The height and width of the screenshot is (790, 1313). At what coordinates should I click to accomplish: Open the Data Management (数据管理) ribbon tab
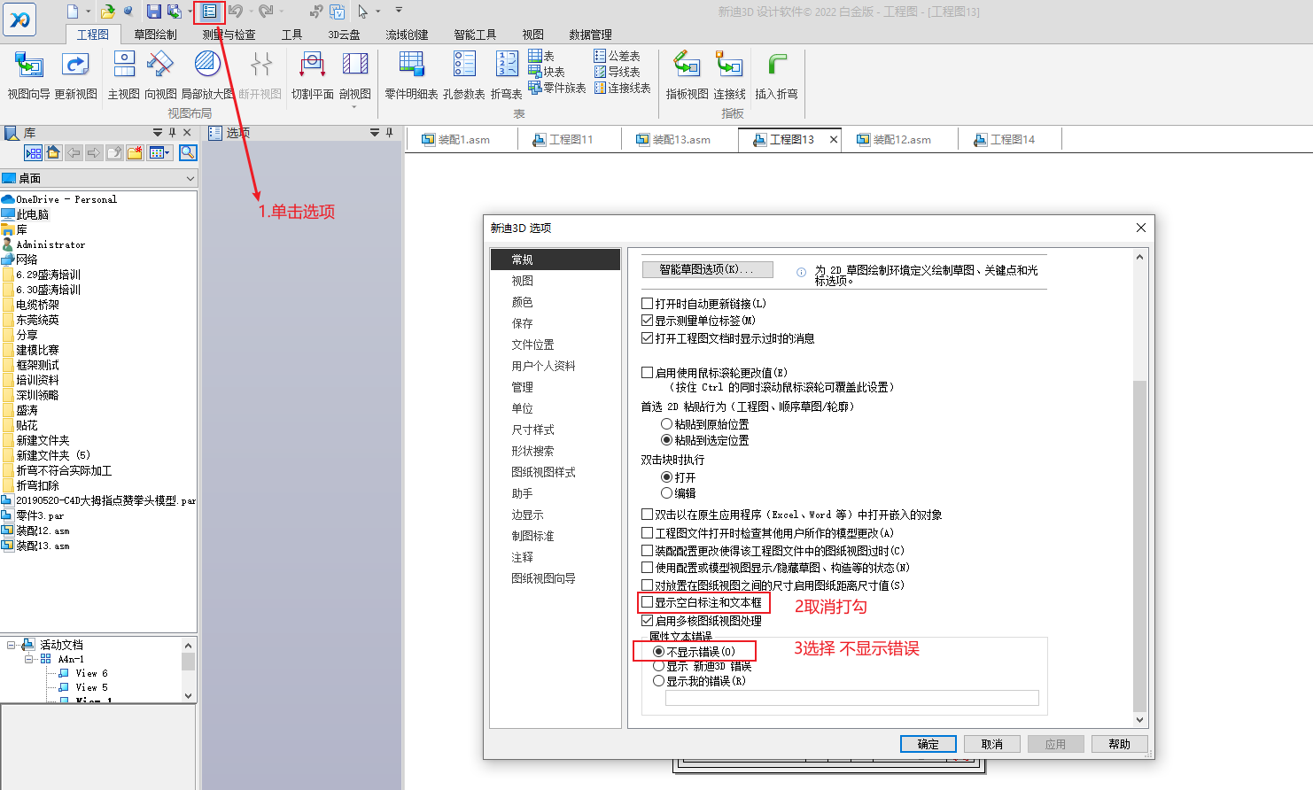pos(590,35)
